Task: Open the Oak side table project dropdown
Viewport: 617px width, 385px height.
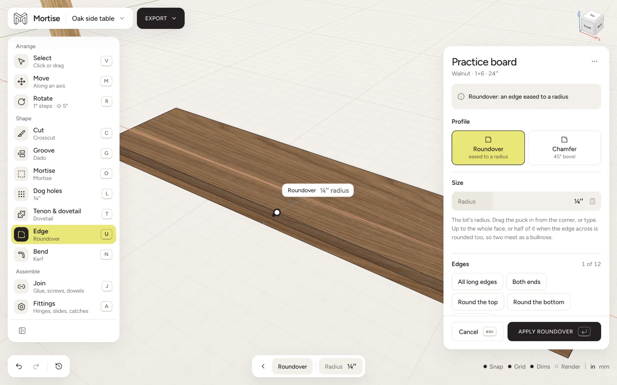Action: click(98, 18)
